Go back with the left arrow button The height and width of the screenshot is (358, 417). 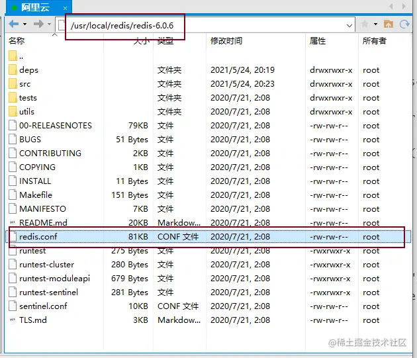pos(13,24)
